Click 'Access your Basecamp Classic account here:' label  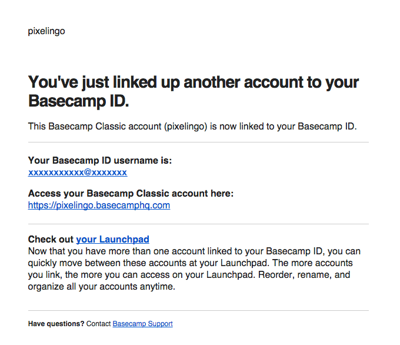click(x=131, y=193)
